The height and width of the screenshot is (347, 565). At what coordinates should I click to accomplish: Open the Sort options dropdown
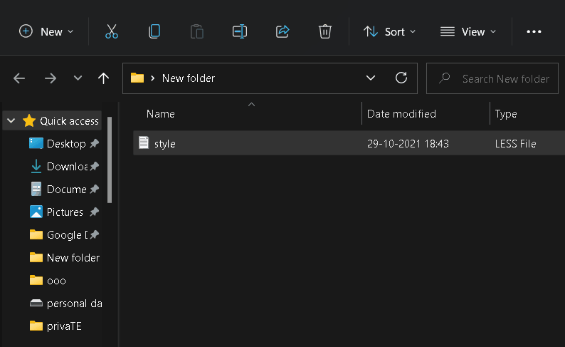pos(389,31)
